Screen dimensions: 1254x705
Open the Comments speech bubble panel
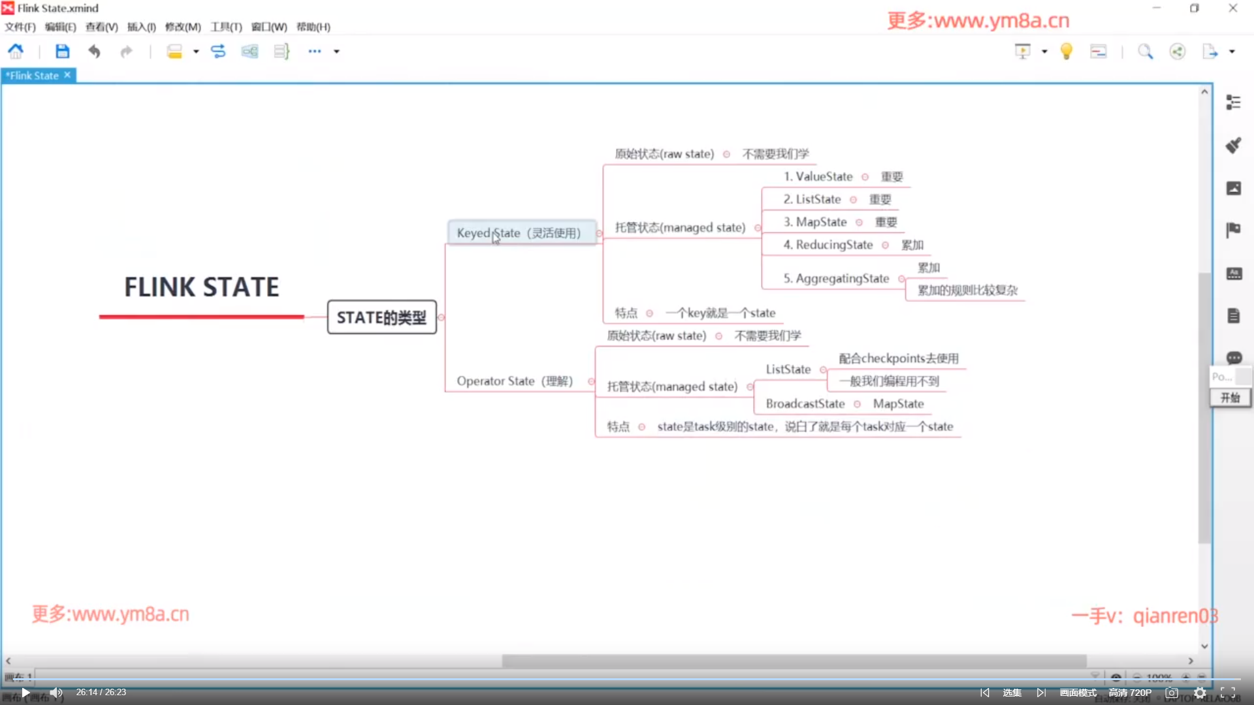1233,358
